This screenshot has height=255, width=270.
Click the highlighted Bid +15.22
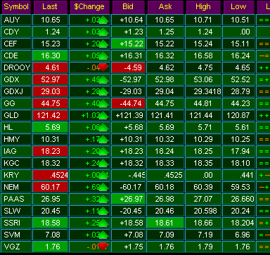[129, 44]
